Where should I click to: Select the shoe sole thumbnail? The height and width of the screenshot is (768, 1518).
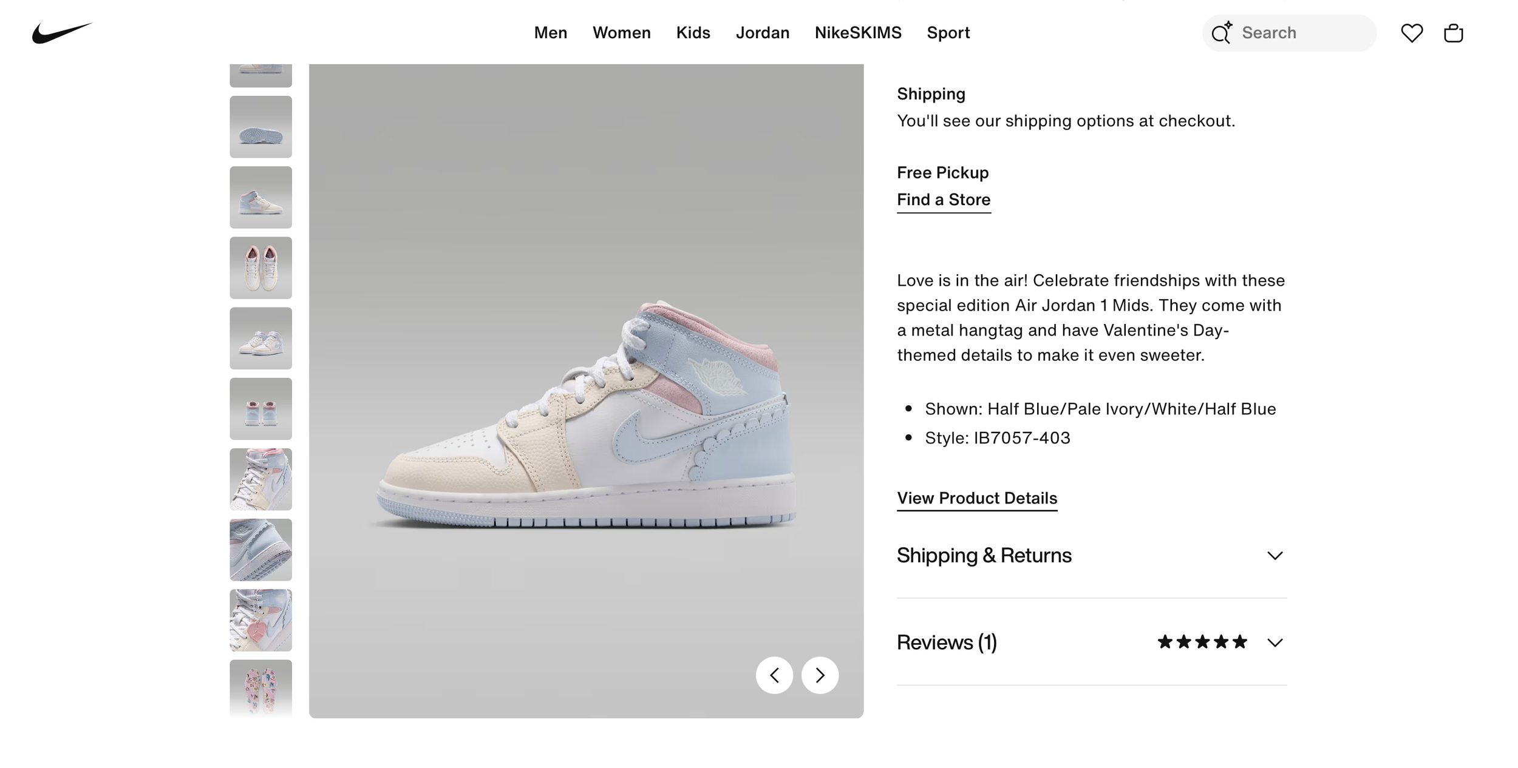[260, 127]
